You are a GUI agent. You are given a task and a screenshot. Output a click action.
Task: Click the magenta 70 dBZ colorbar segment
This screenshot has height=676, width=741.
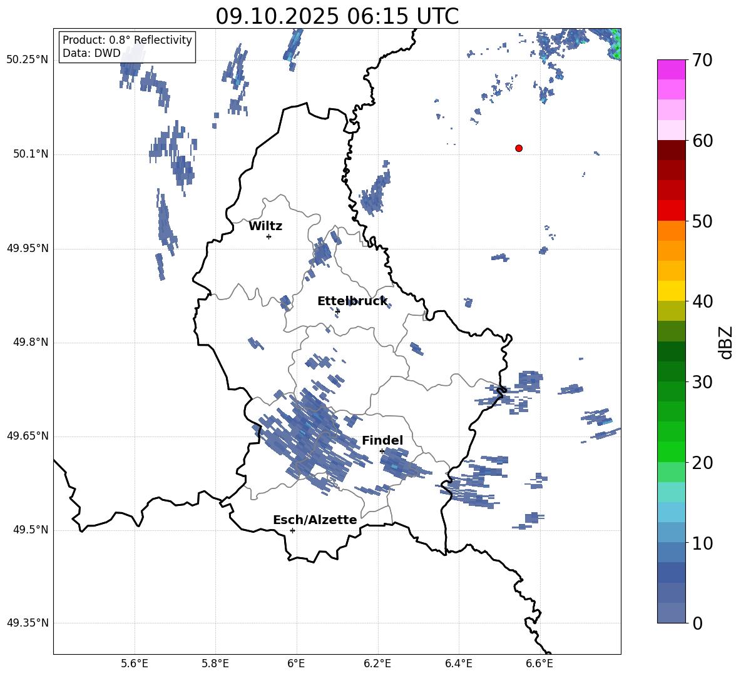click(x=671, y=69)
